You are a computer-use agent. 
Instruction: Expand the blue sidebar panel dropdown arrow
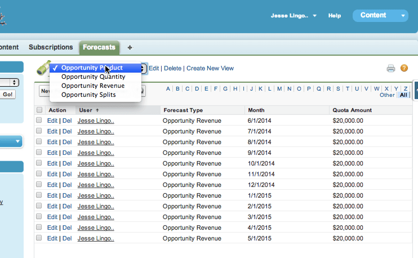pyautogui.click(x=18, y=141)
